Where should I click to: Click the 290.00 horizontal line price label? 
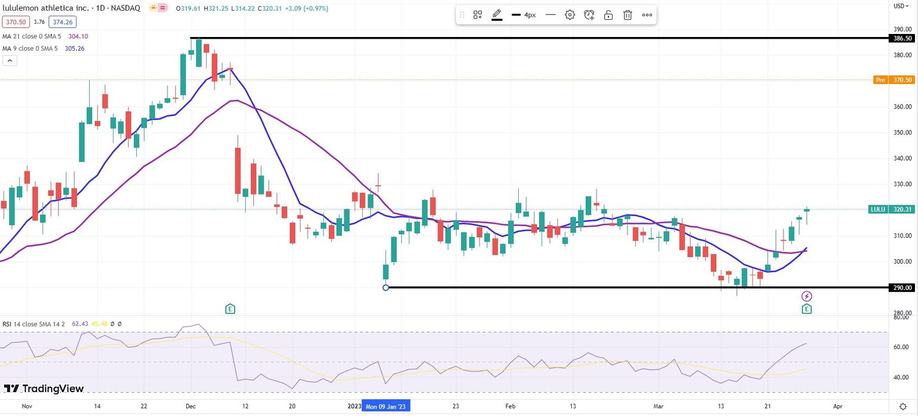[902, 288]
